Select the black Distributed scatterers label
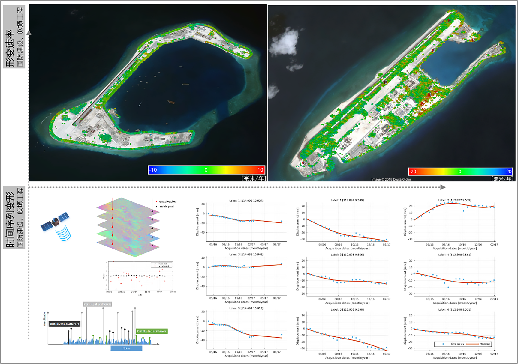 coord(65,324)
